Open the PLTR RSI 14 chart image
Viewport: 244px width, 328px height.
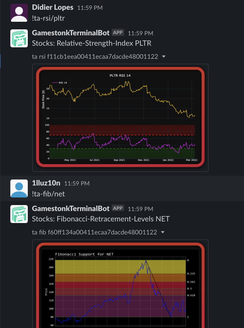(x=120, y=117)
